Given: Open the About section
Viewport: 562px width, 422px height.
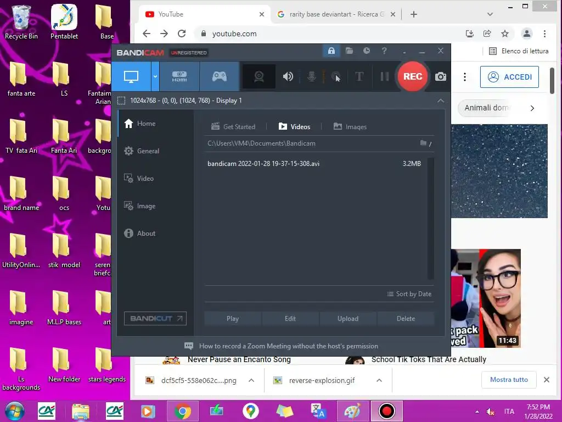Looking at the screenshot, I should pos(155,233).
